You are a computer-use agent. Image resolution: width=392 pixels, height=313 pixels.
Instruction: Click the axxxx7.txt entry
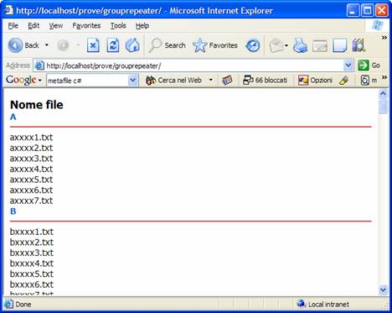click(31, 201)
